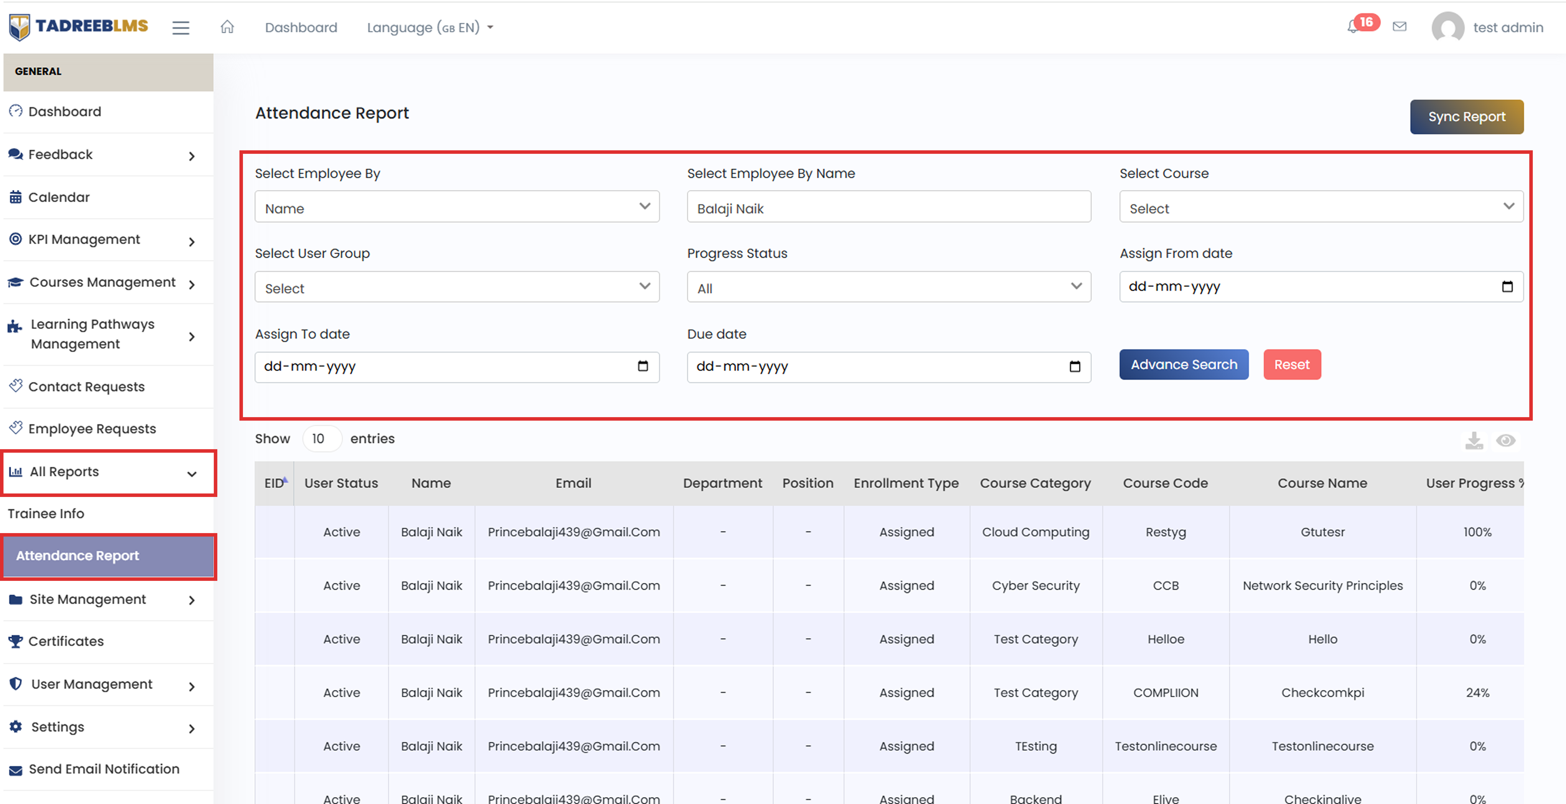Expand KPI Management sidebar menu
This screenshot has width=1566, height=804.
(x=108, y=240)
